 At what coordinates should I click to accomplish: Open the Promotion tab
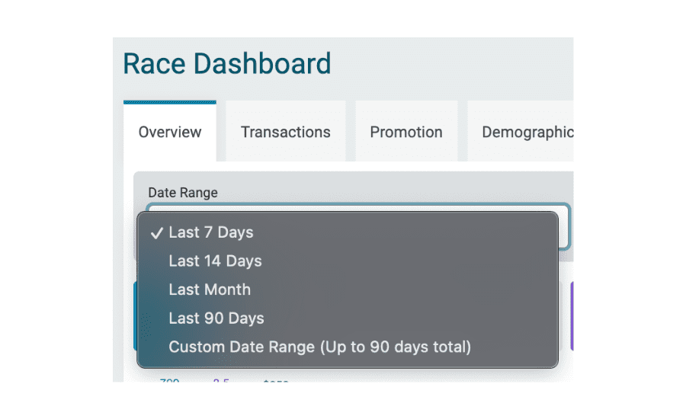(x=406, y=132)
